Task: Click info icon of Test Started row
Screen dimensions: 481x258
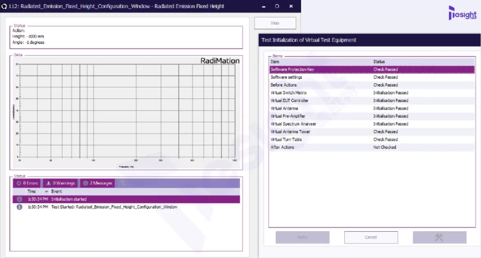Action: [x=19, y=207]
